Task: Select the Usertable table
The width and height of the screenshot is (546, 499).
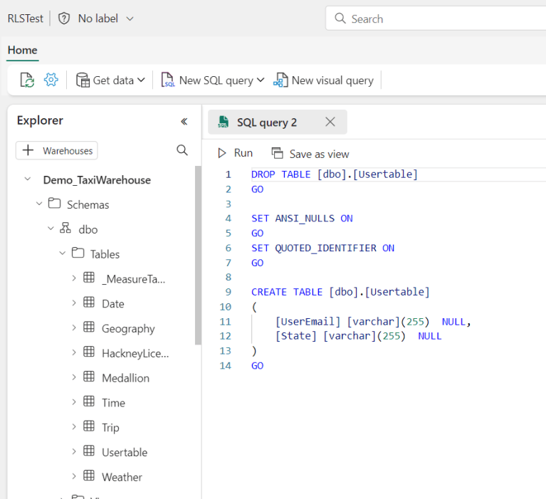Action: click(x=125, y=452)
